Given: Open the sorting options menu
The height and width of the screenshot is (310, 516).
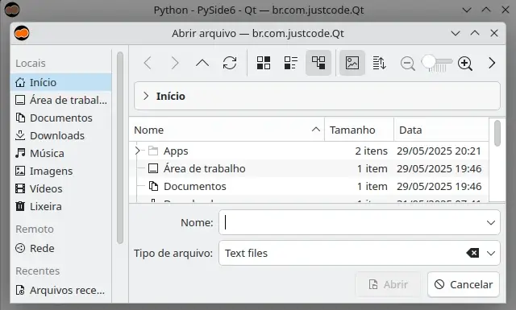Looking at the screenshot, I should [x=380, y=63].
